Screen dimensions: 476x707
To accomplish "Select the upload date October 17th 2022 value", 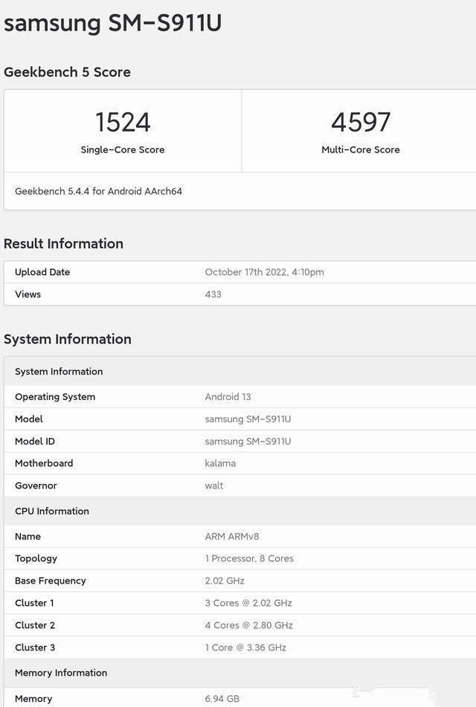I will 264,272.
